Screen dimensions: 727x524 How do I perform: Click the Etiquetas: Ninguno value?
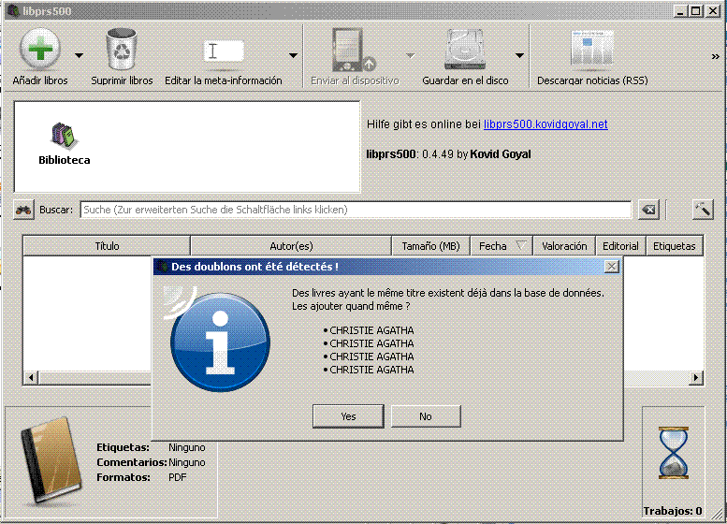tap(187, 447)
